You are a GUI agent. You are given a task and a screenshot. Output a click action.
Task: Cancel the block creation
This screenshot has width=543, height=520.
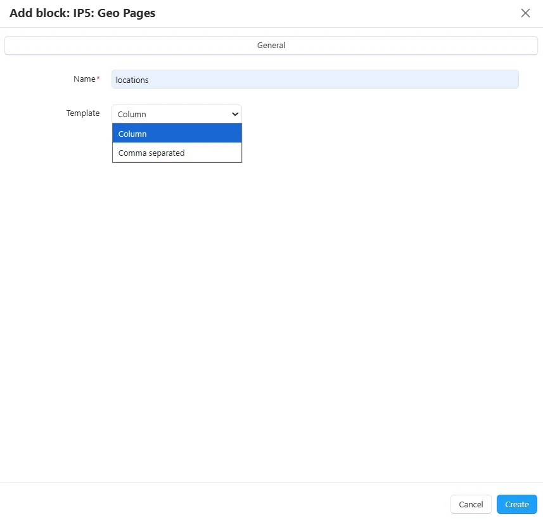tap(471, 504)
